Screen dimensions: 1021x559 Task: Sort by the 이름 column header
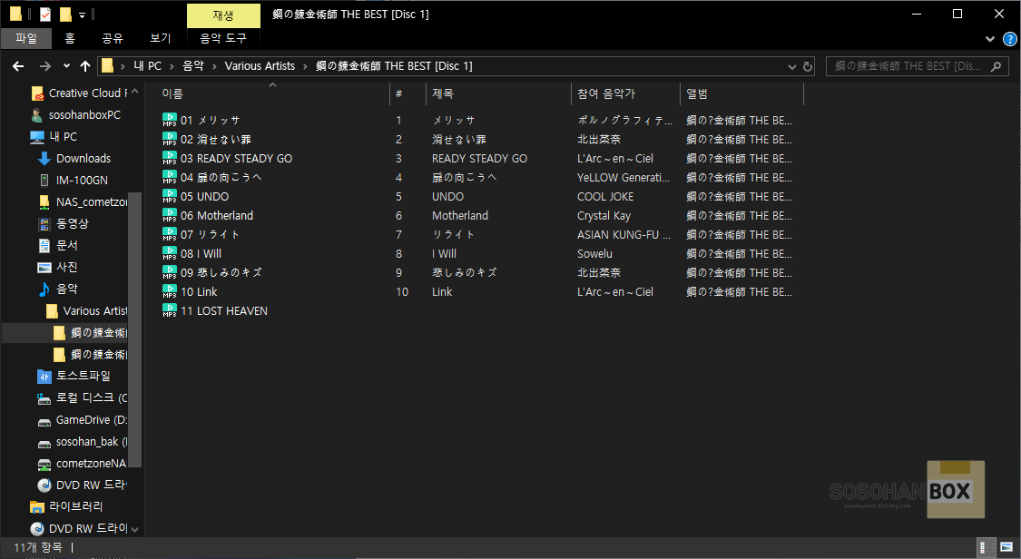pyautogui.click(x=172, y=93)
